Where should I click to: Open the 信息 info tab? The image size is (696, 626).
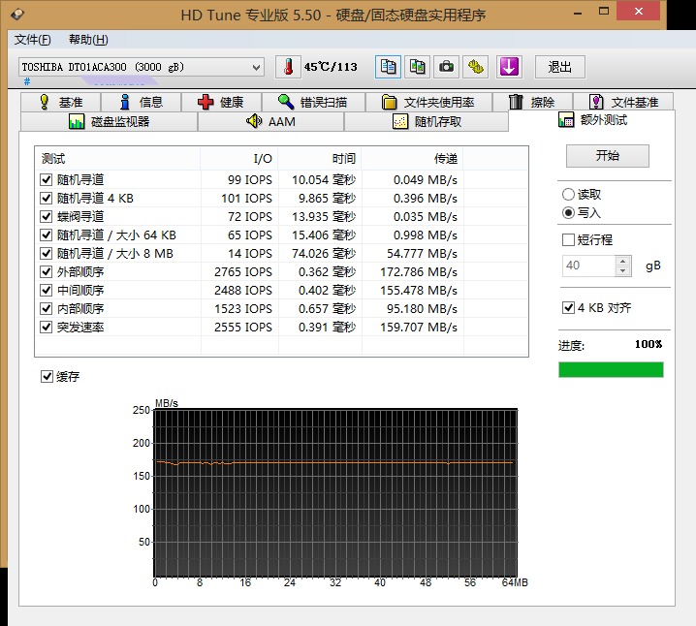[142, 102]
